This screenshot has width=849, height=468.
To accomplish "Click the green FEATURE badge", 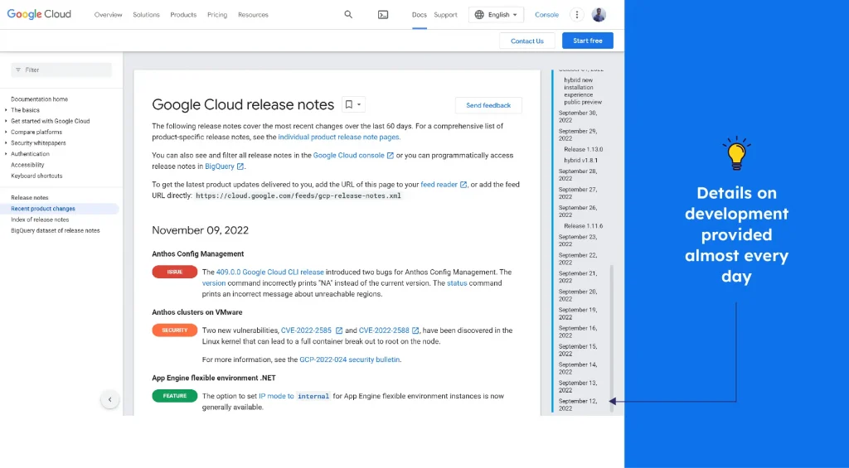I will pyautogui.click(x=175, y=396).
